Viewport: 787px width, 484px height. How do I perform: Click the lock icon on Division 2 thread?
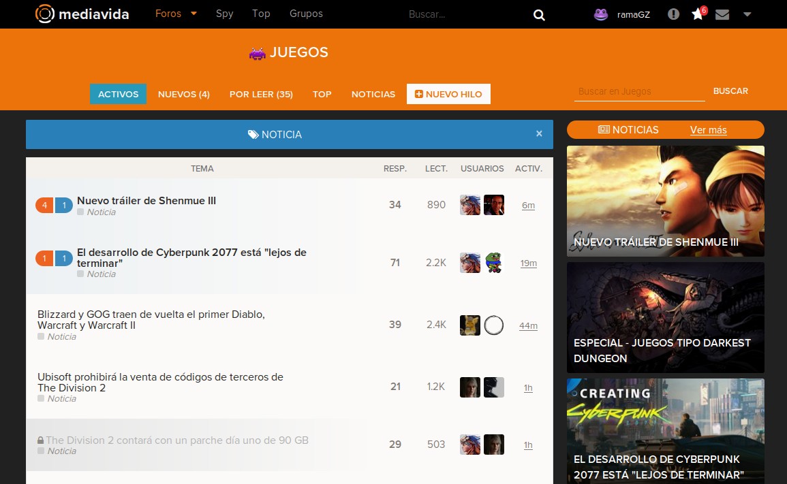41,440
